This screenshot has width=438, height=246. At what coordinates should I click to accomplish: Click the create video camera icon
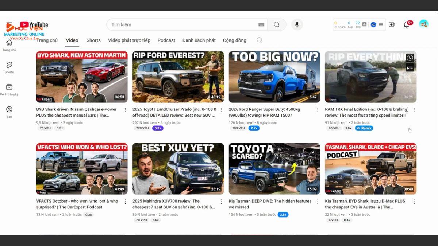tap(392, 24)
